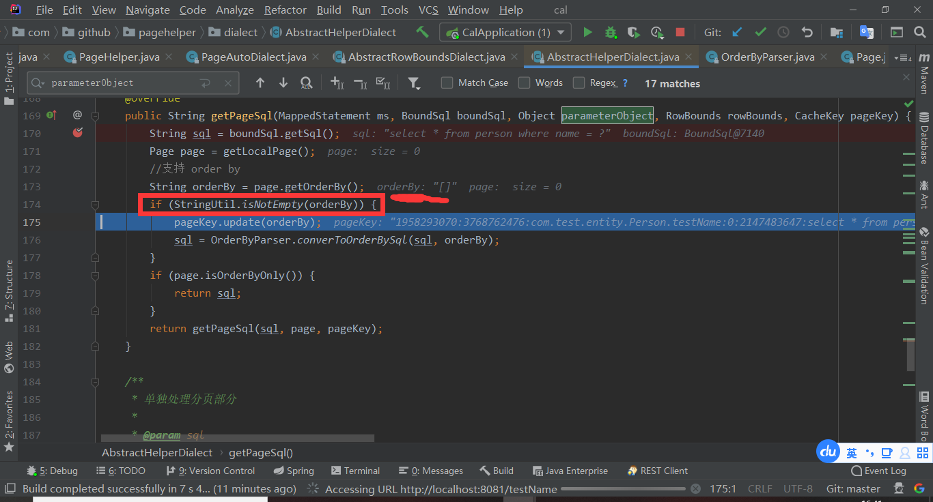Open search filter funnel icon

414,83
